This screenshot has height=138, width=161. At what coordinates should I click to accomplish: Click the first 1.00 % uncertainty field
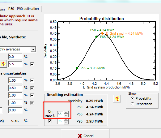[x=15, y=80]
